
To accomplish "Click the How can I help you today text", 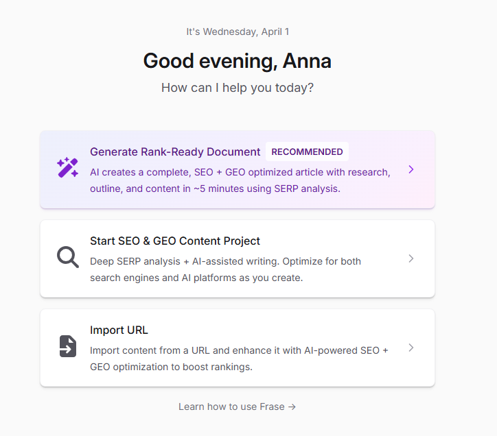I will click(x=237, y=88).
